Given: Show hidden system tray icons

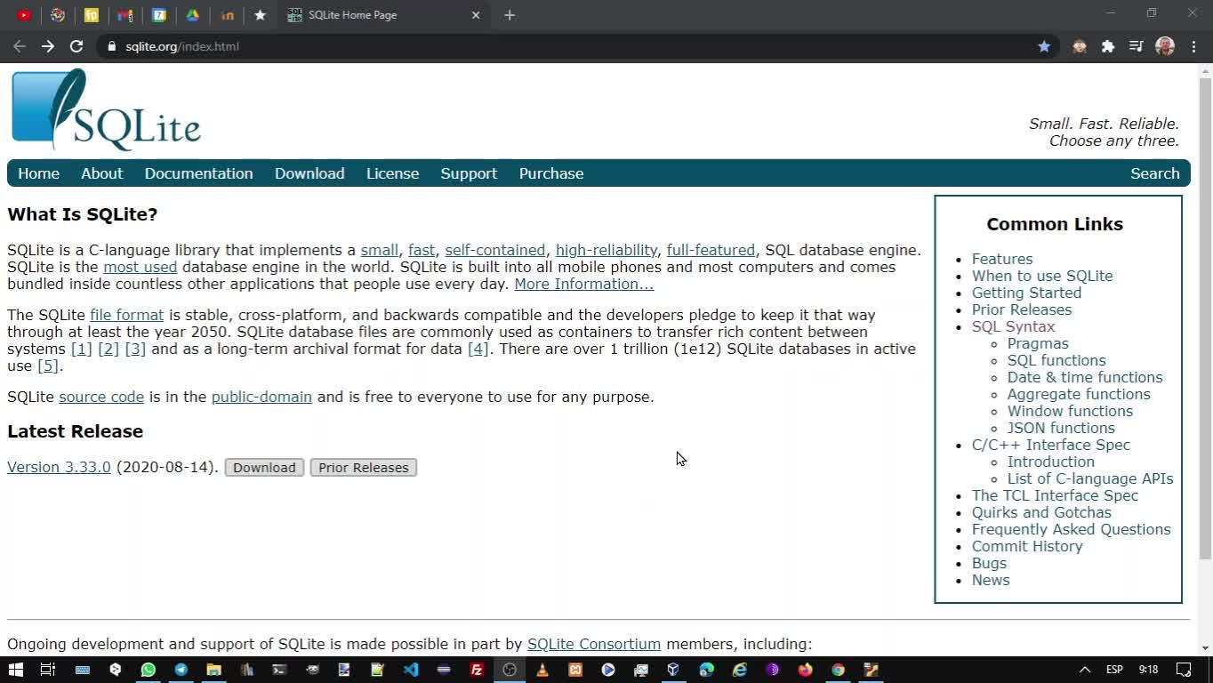Looking at the screenshot, I should (1084, 670).
